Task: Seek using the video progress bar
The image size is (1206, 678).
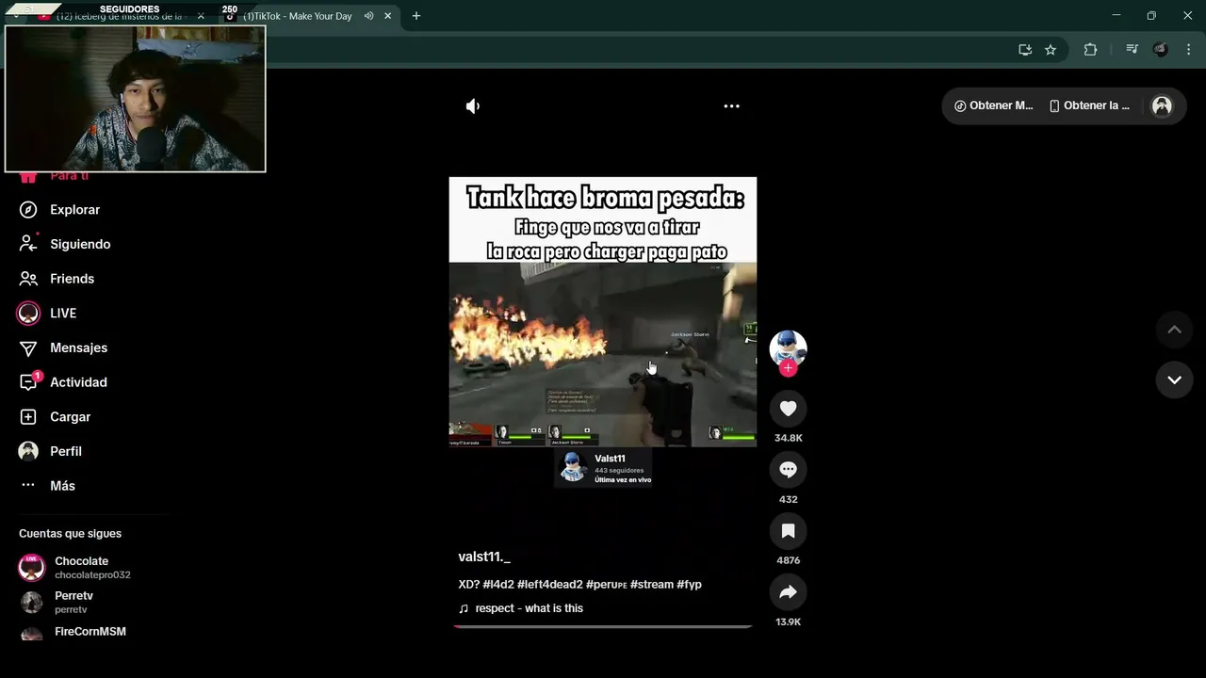Action: point(603,626)
